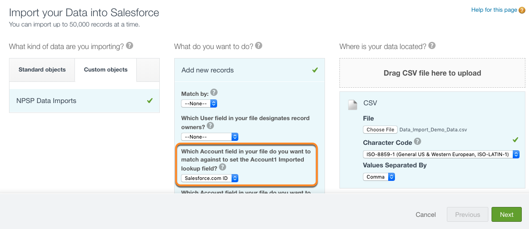Click the 'Help for this page' link
The height and width of the screenshot is (229, 529).
[x=494, y=10]
